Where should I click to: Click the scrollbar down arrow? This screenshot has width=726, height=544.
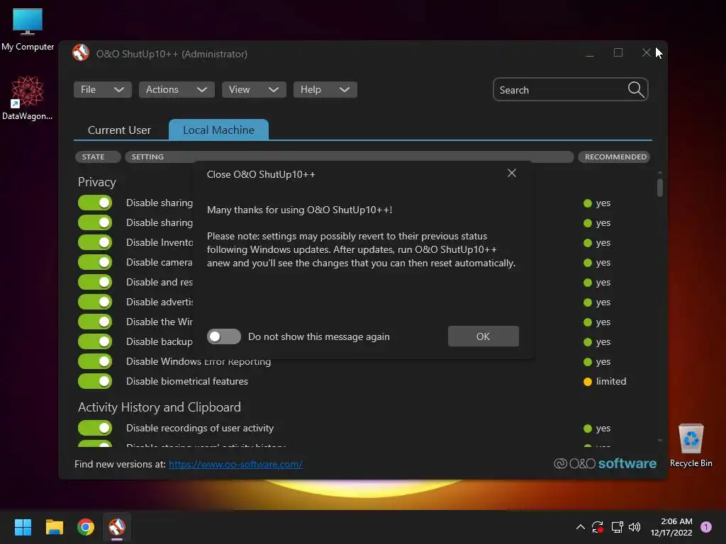tap(660, 441)
